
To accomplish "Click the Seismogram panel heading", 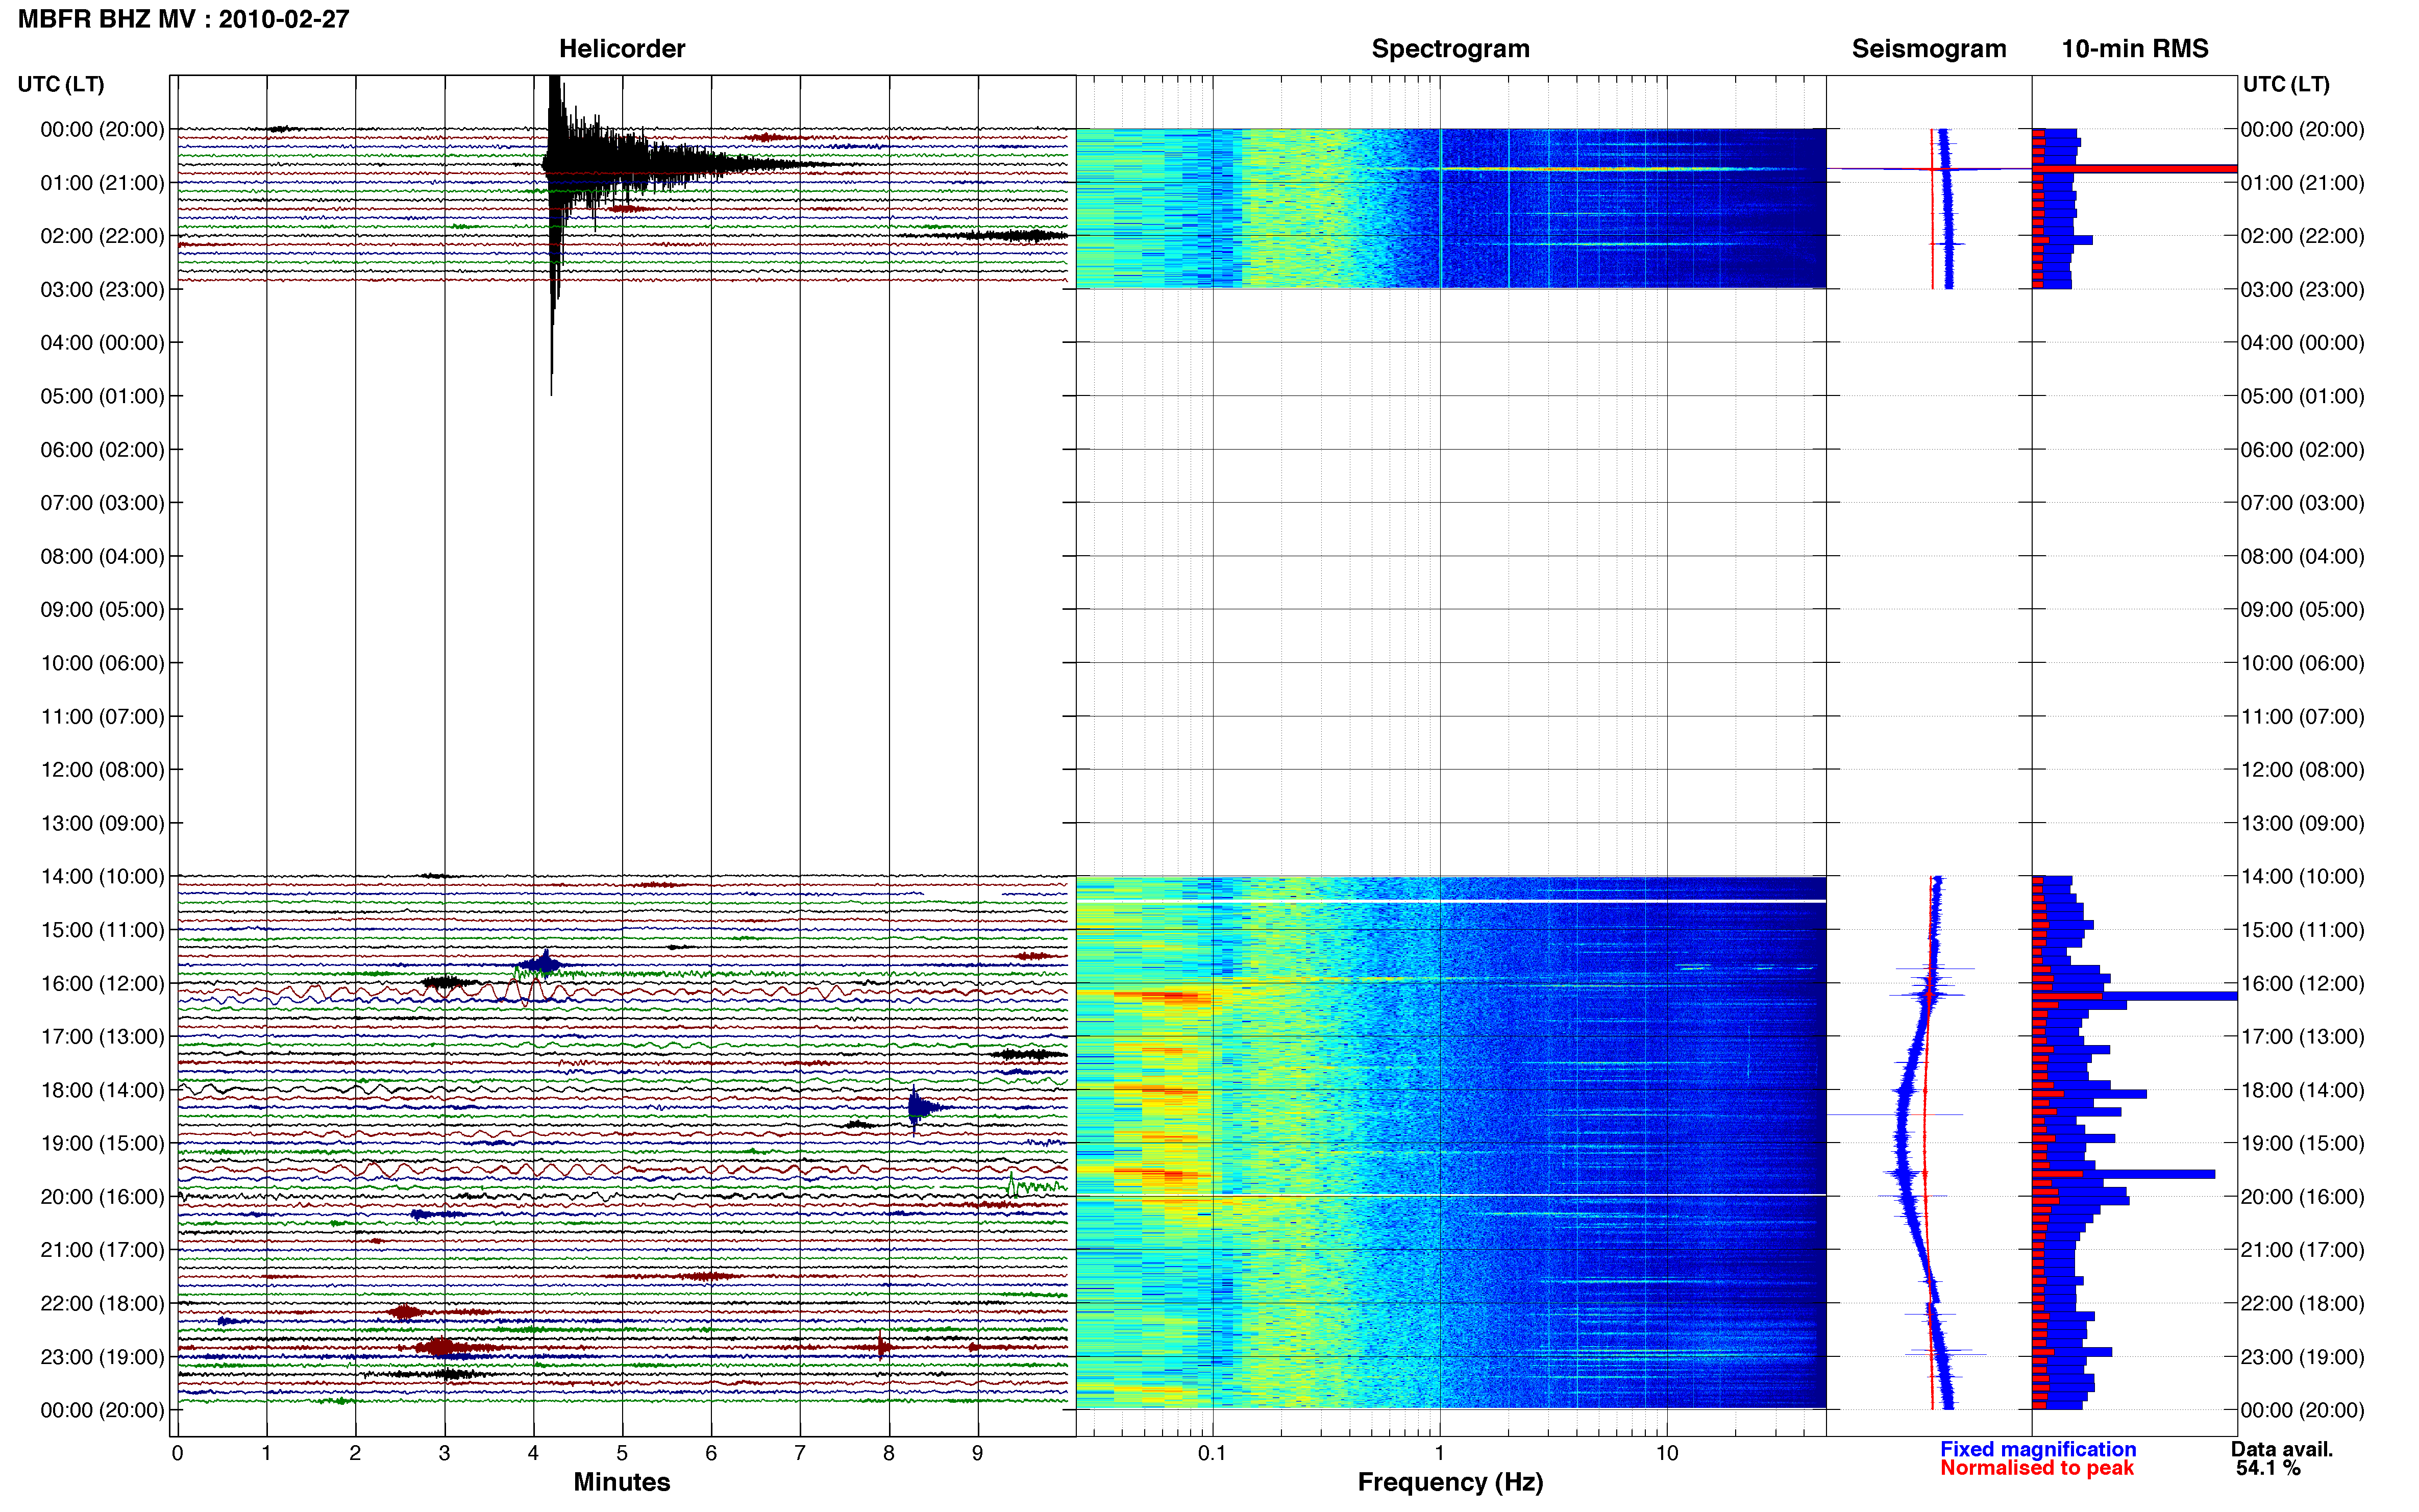I will [x=1929, y=49].
